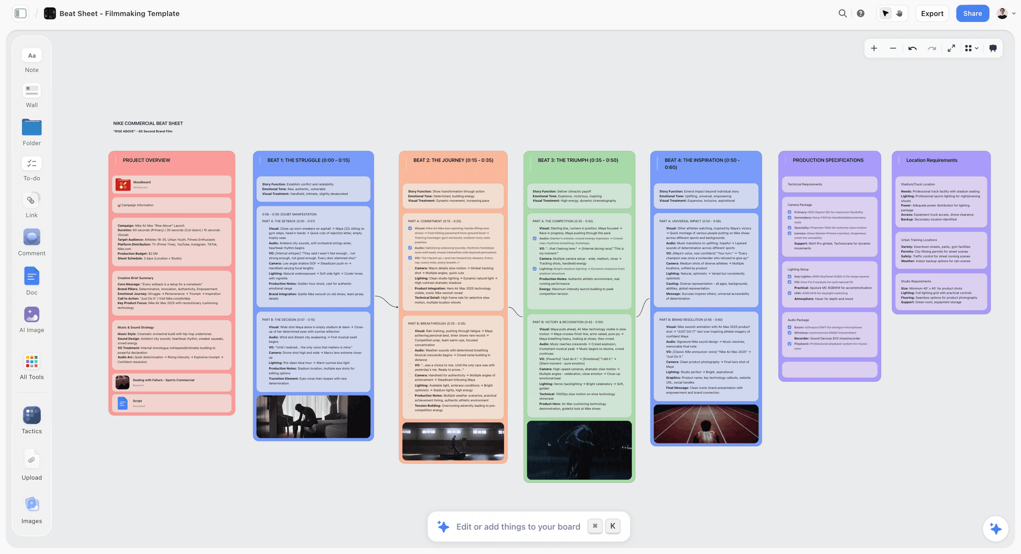Select the Doc tool icon
The image size is (1021, 554).
pos(31,276)
